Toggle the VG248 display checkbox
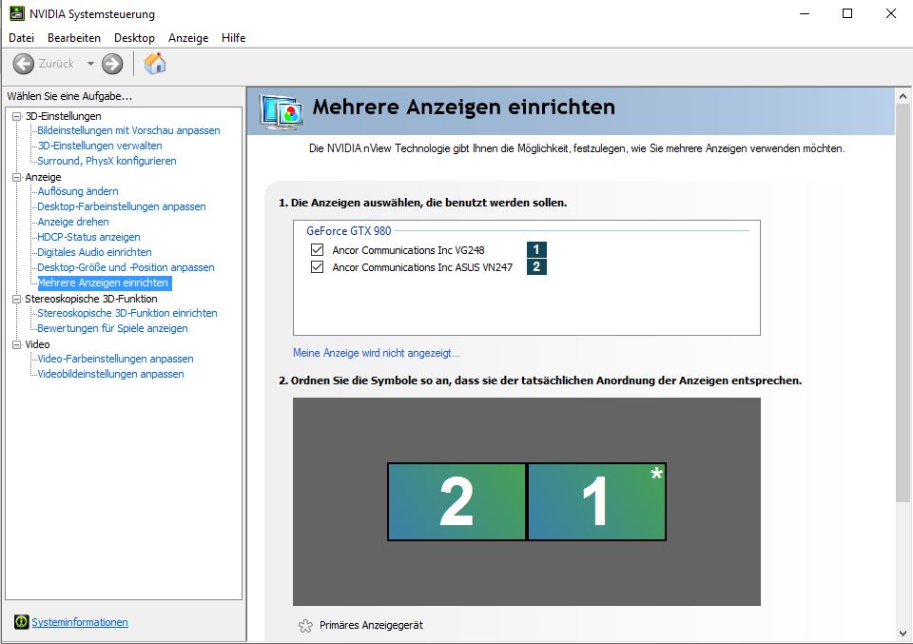The width and height of the screenshot is (913, 644). point(317,250)
